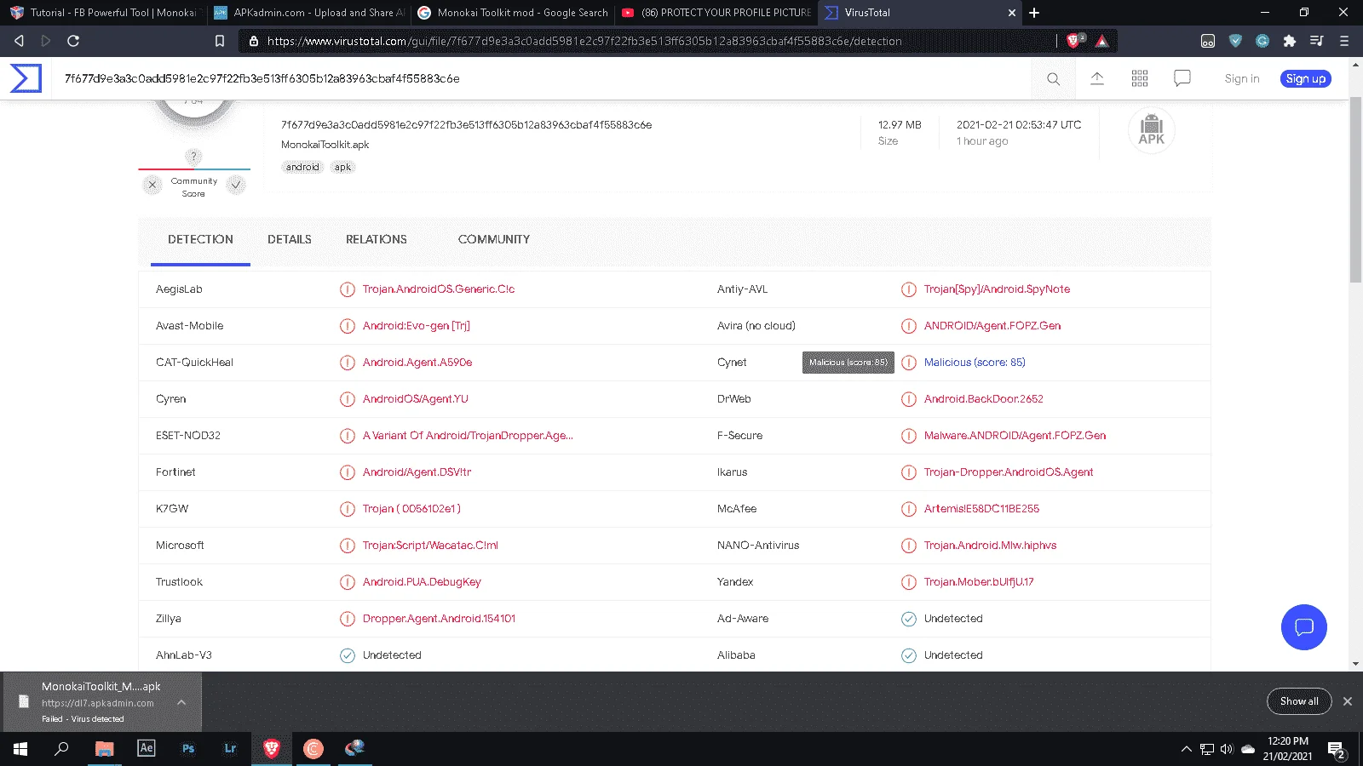Viewport: 1363px width, 766px height.
Task: Click the shield checkmark extension icon
Action: pos(1235,41)
